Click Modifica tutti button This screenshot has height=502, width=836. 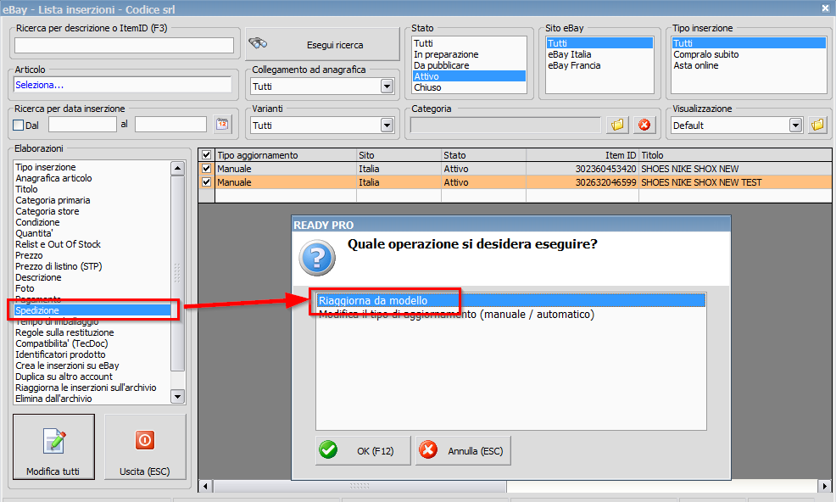54,447
